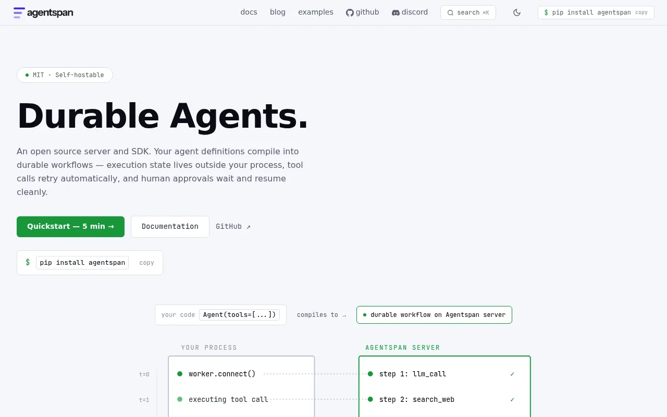This screenshot has height=417, width=667.
Task: Copy the pip install command in the header
Action: [x=641, y=13]
